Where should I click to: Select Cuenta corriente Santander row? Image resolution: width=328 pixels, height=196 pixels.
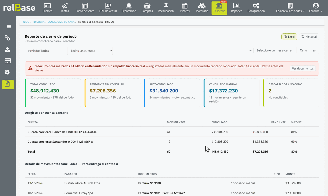[x=172, y=142]
